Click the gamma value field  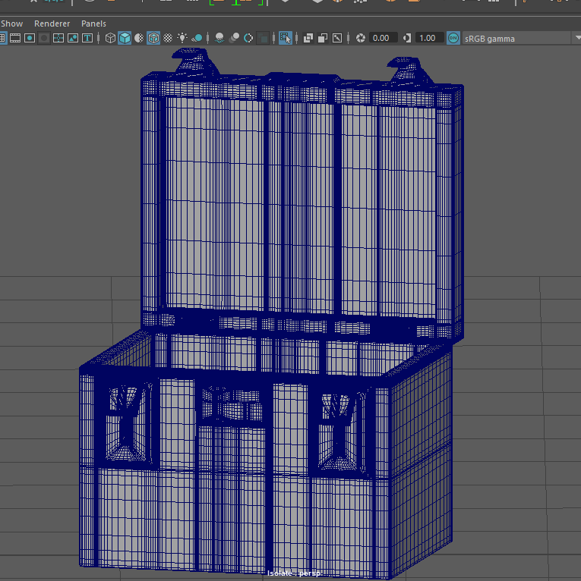tap(428, 38)
